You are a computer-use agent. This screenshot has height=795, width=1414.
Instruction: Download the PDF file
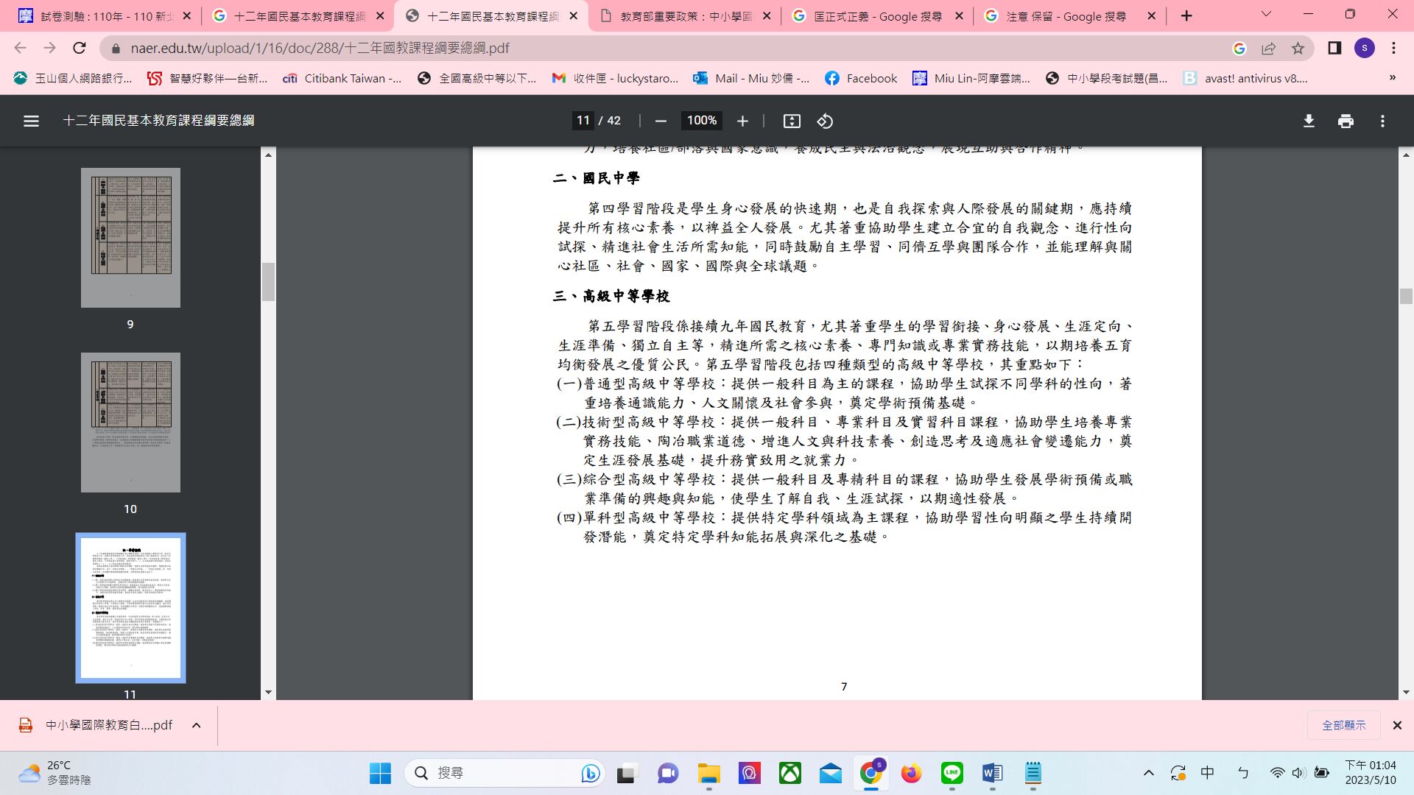click(x=1309, y=121)
